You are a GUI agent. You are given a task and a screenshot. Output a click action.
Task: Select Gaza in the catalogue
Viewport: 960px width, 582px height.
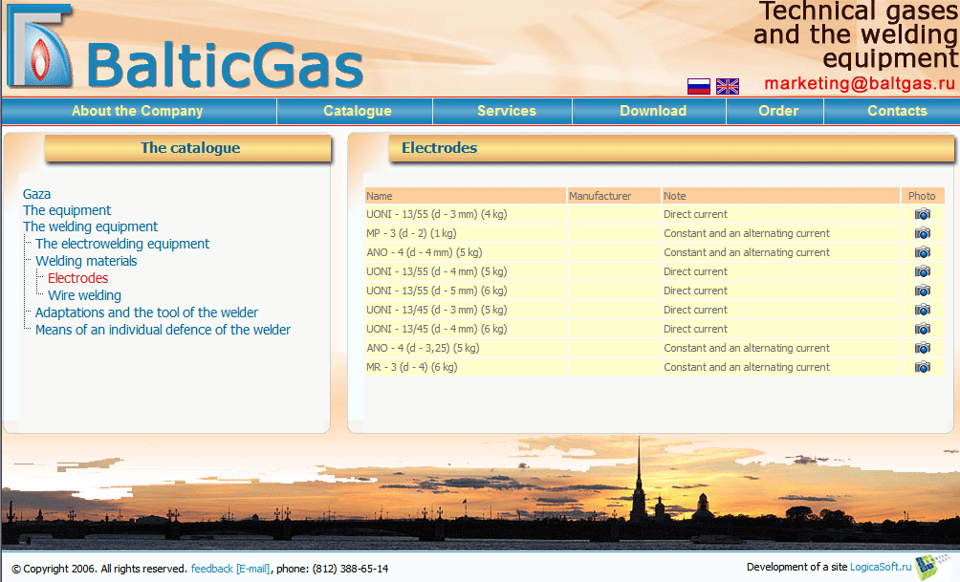point(36,194)
